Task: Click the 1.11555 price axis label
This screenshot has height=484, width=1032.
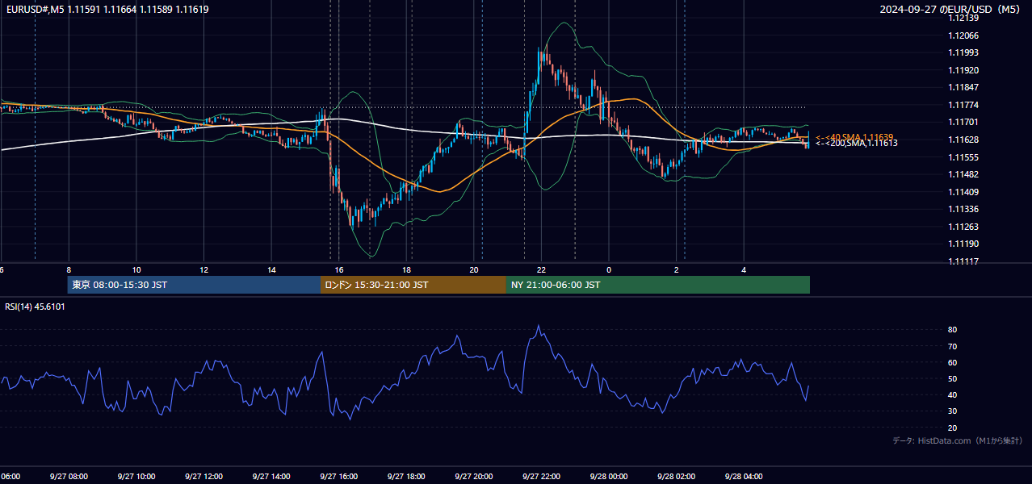Action: (x=963, y=157)
